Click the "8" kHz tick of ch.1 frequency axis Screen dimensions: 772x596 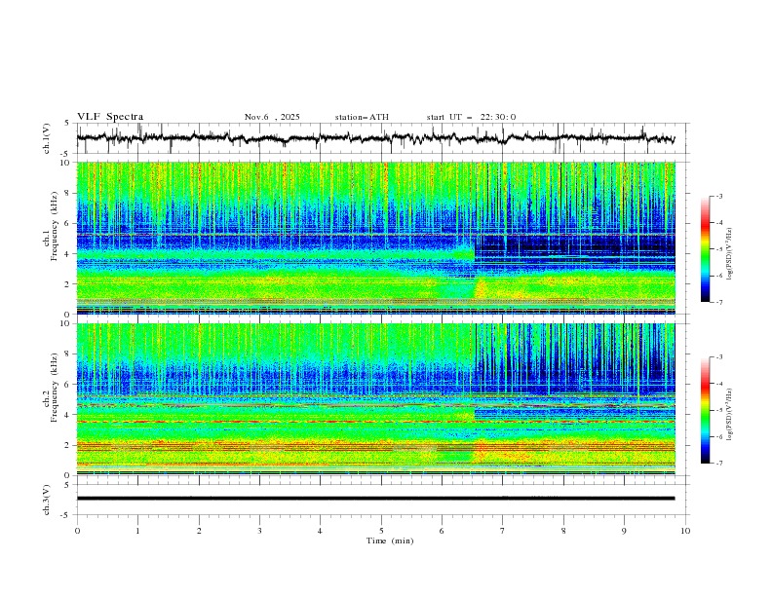click(68, 193)
